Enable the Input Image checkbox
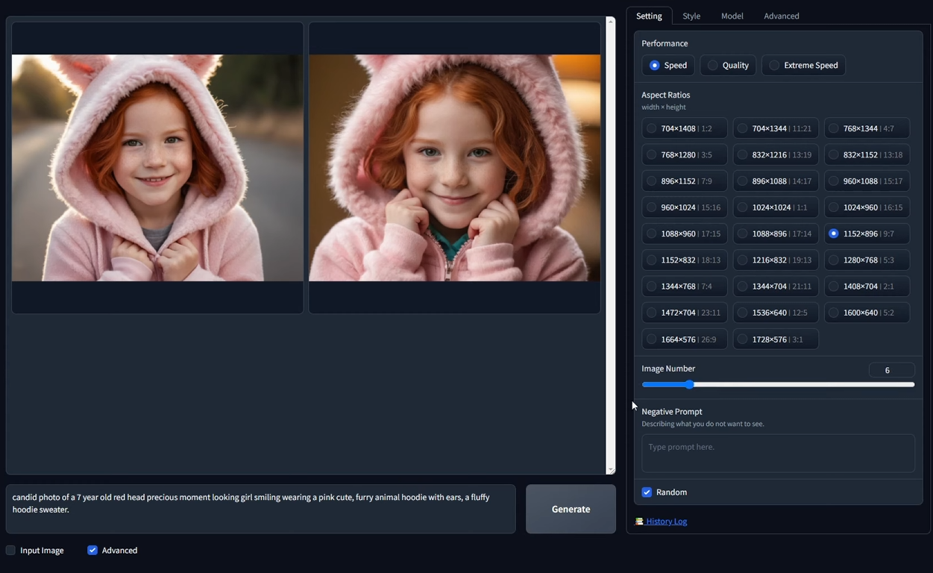The height and width of the screenshot is (573, 933). (x=10, y=550)
